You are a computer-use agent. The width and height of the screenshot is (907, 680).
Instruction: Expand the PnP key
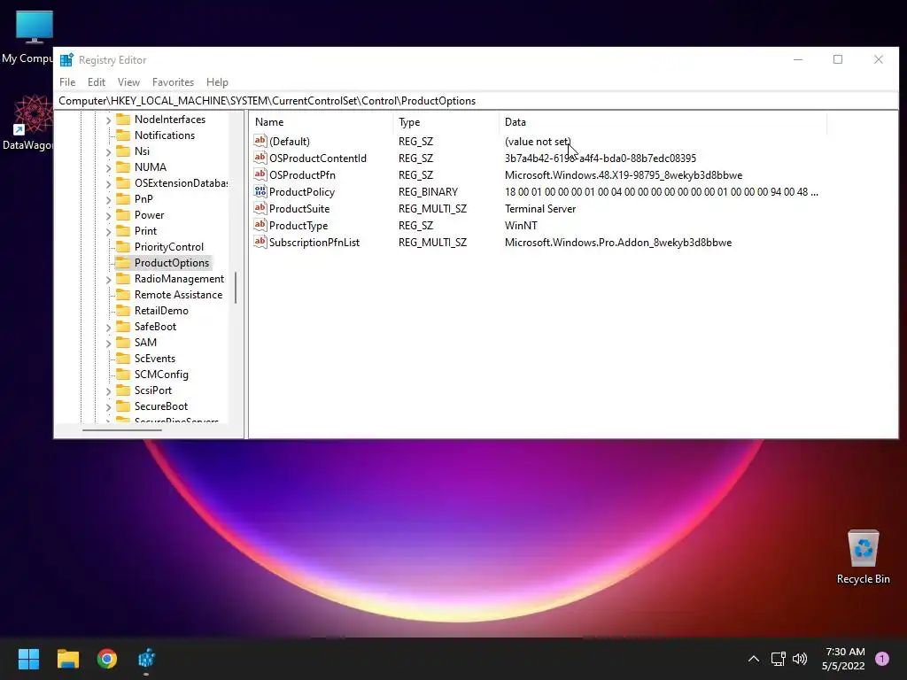(108, 200)
